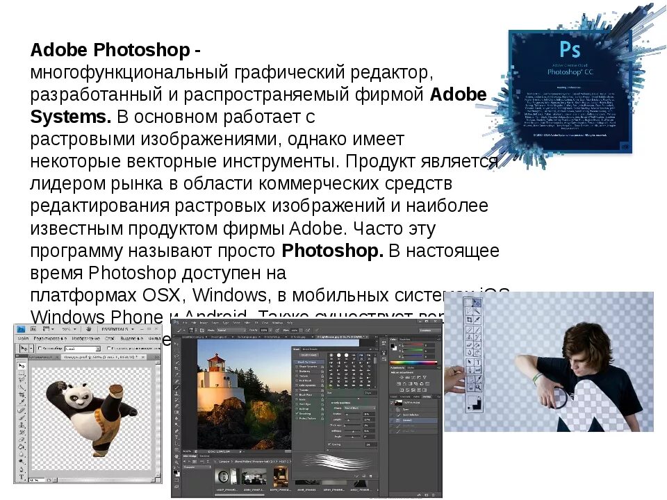Select Pen tool in panda window toolbox
Screen dimensions: 667x500
[22, 469]
